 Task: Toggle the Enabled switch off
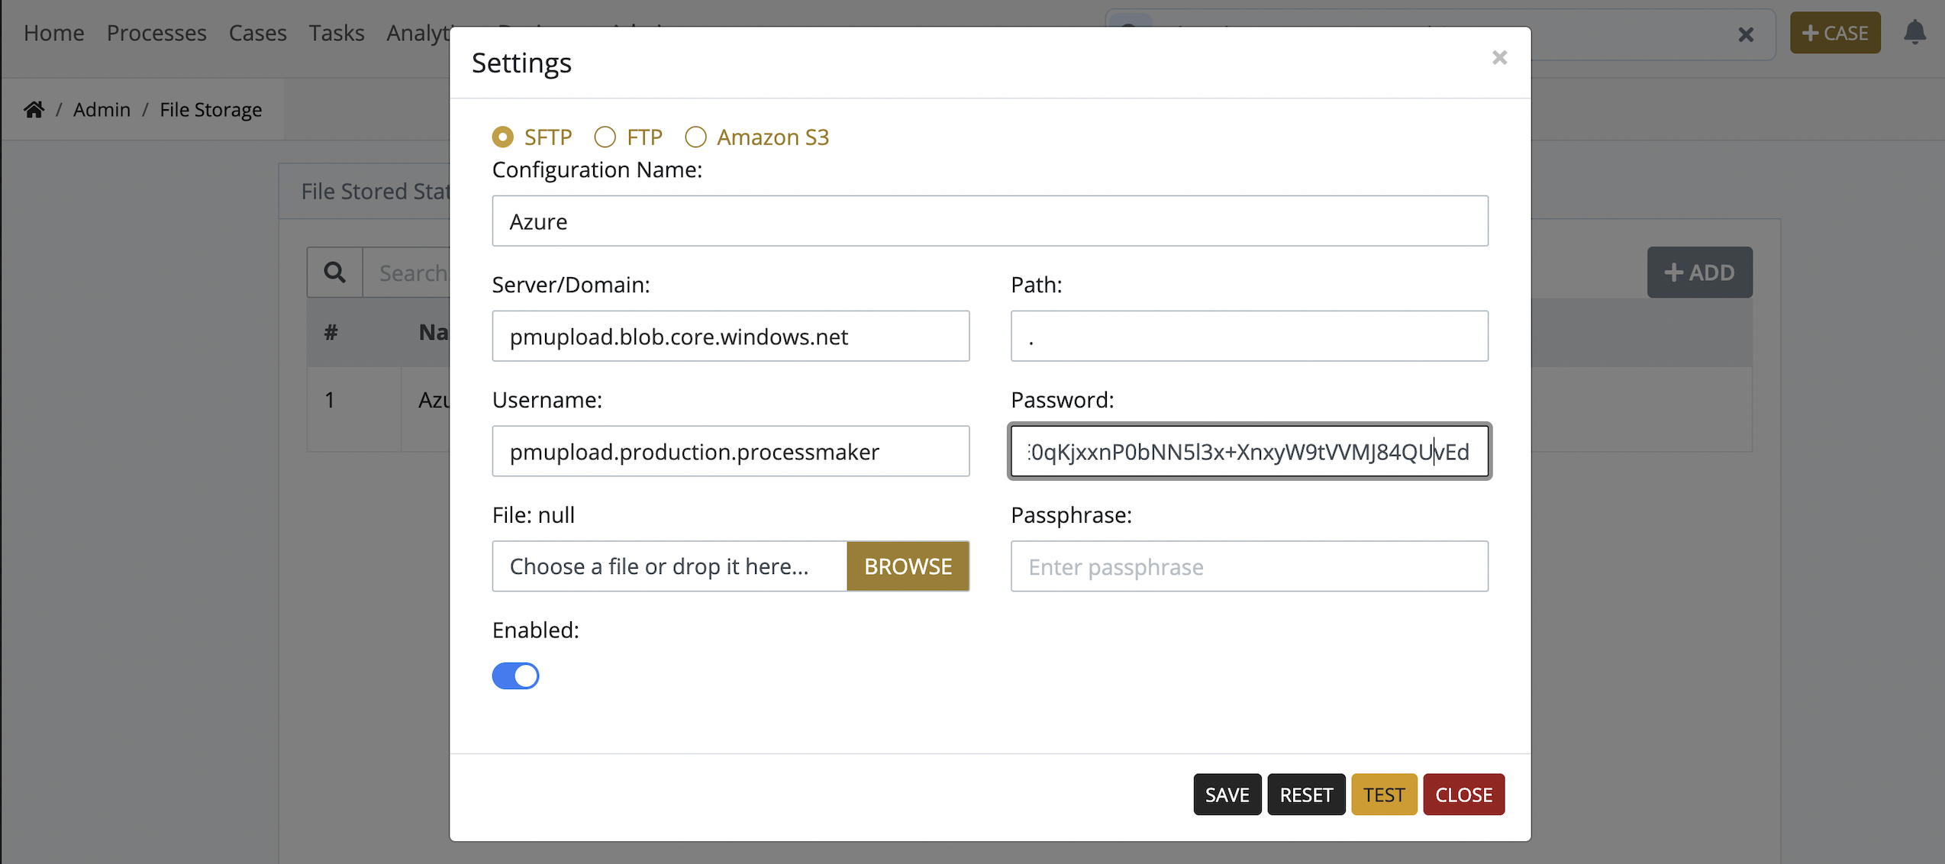[x=515, y=675]
